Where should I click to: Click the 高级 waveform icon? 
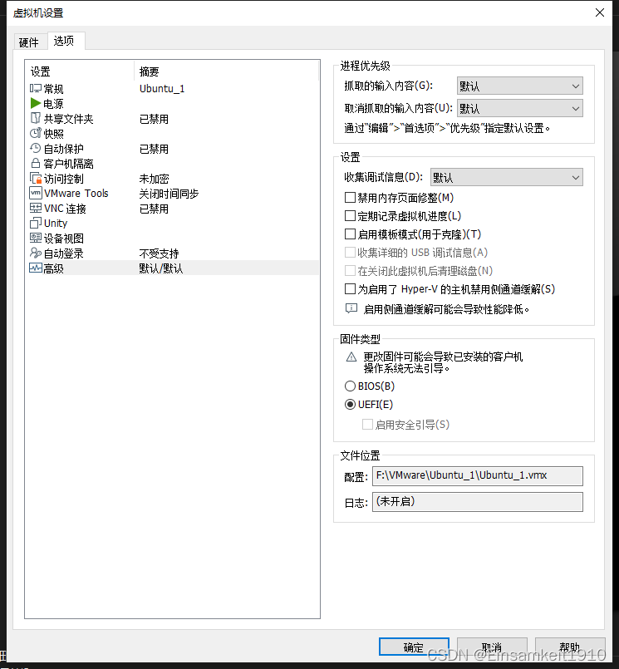pyautogui.click(x=36, y=268)
